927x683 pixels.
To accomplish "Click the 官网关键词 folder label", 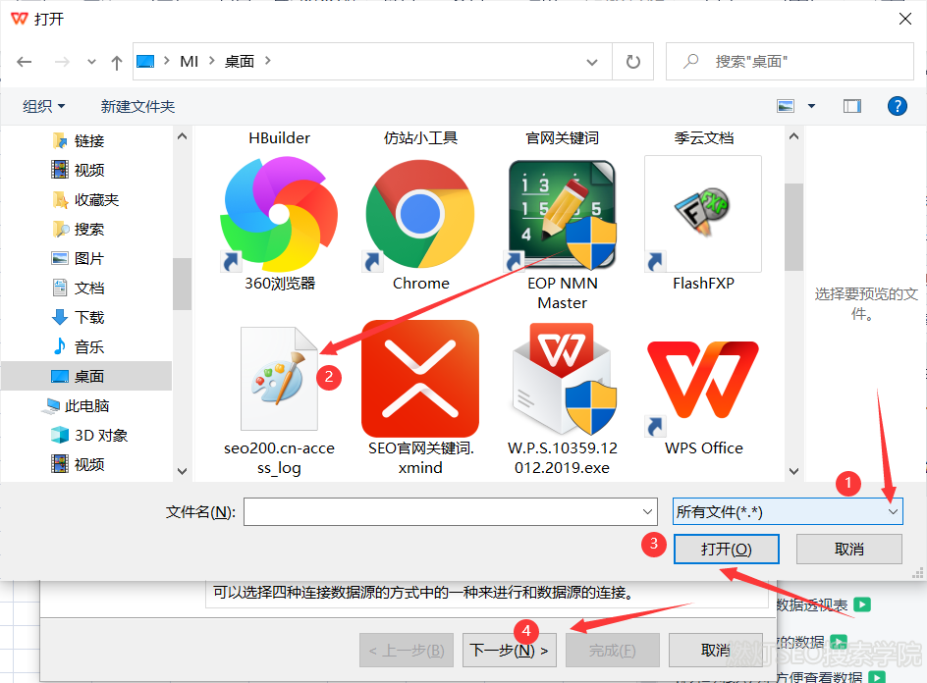I will point(563,138).
